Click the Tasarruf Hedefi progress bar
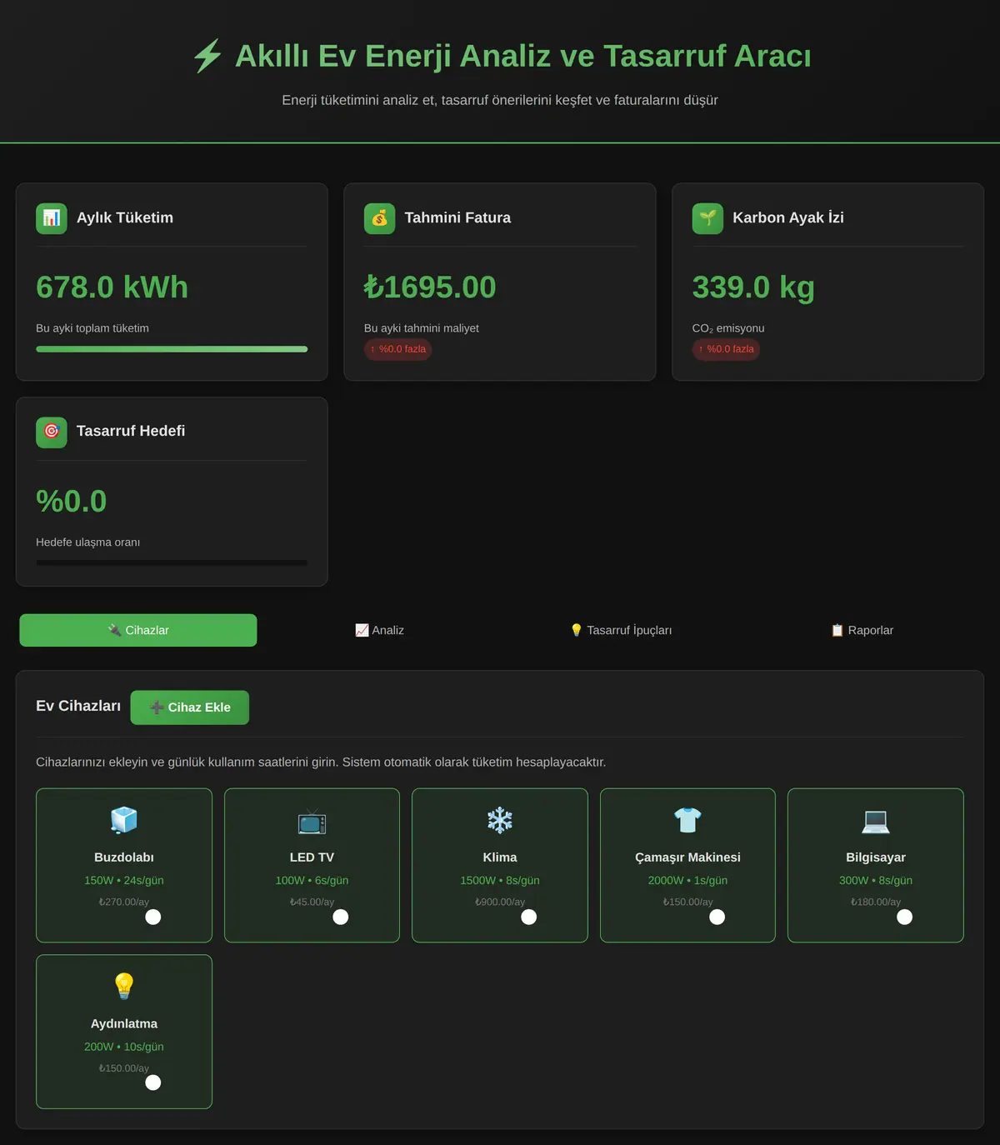 coord(172,563)
